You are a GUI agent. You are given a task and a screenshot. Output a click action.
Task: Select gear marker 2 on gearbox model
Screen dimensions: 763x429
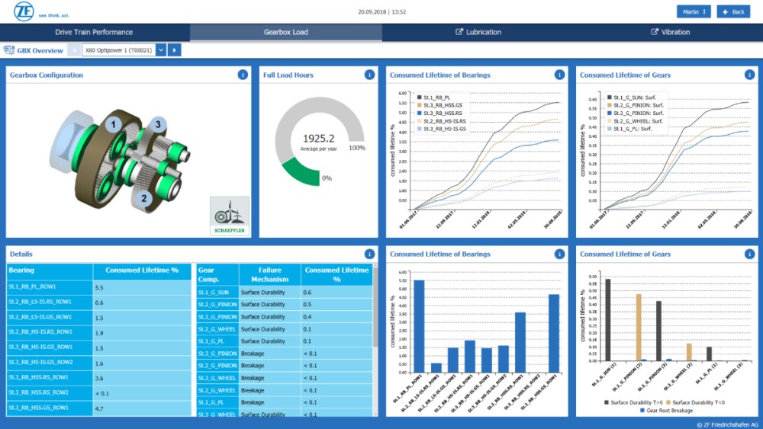pos(143,198)
